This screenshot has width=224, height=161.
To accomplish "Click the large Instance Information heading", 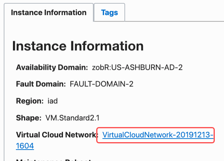I will point(78,46).
